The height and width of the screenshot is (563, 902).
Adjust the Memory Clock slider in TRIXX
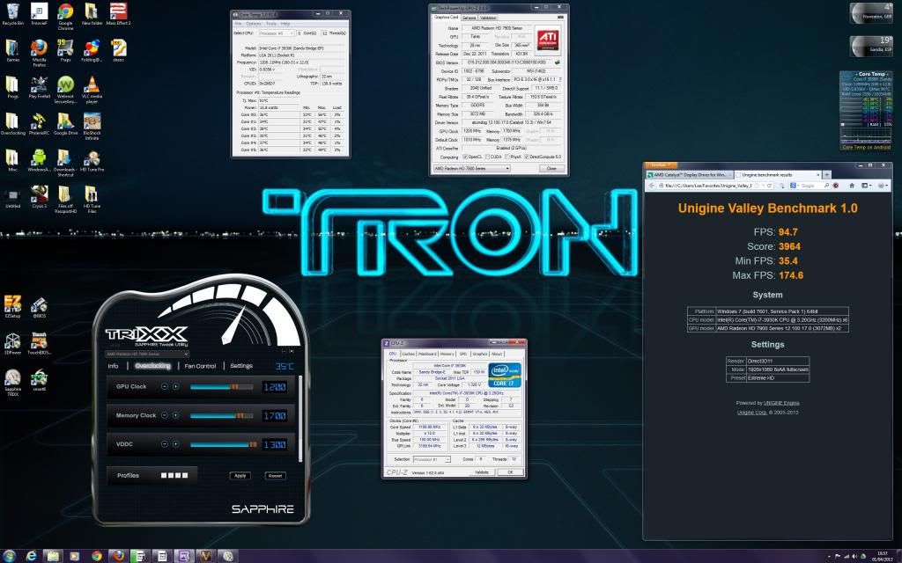[221, 416]
